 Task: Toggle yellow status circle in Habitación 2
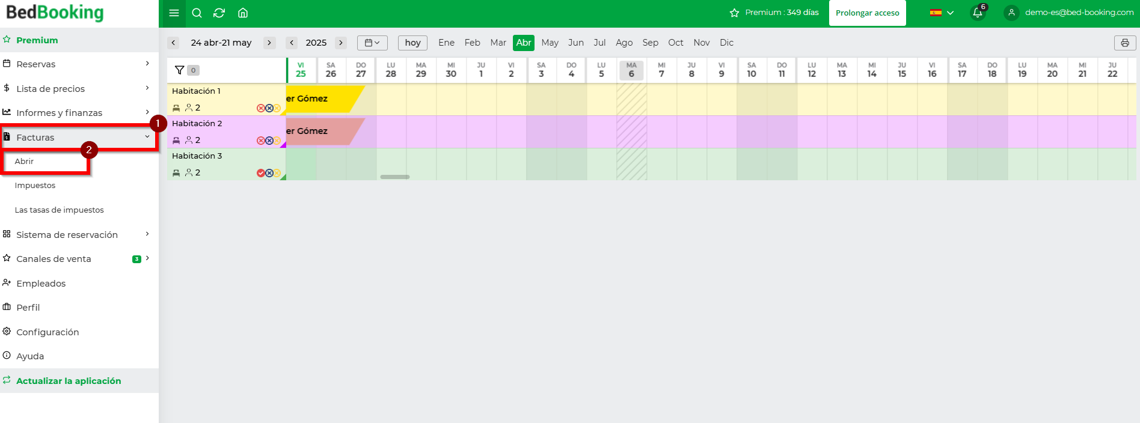(277, 141)
